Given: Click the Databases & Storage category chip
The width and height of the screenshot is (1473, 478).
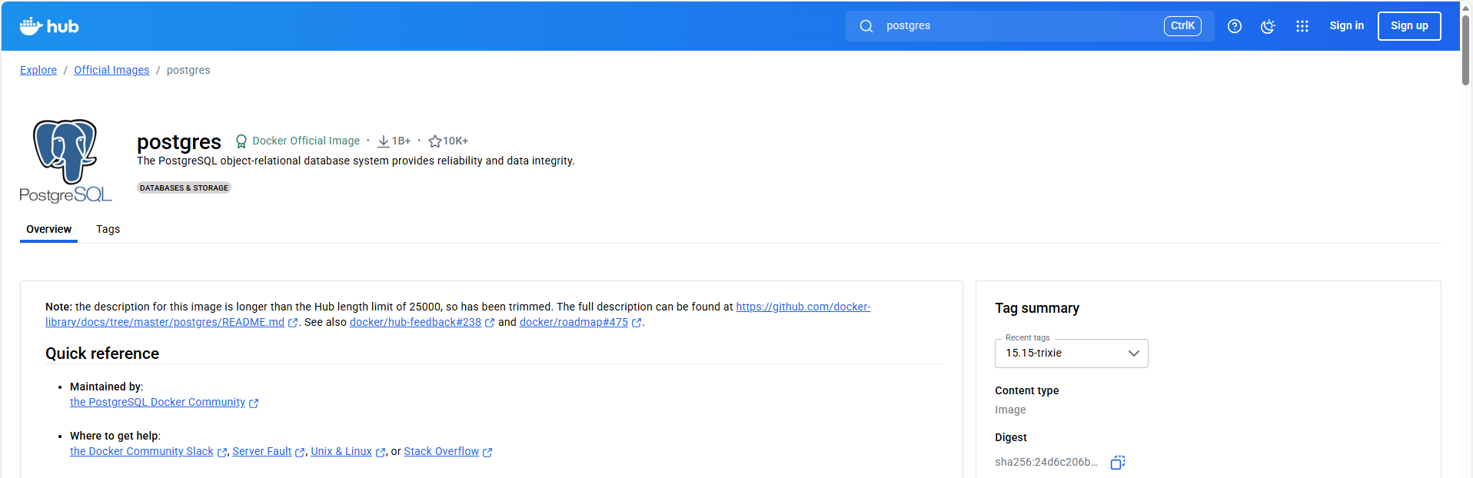Looking at the screenshot, I should pos(184,188).
